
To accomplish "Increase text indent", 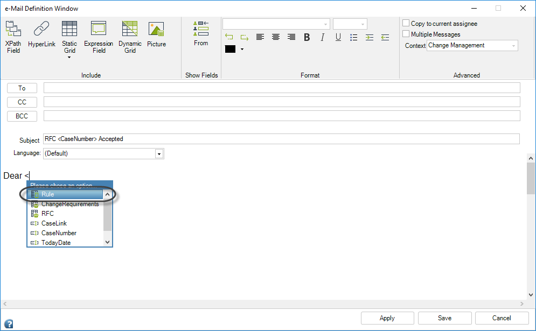I will coord(370,37).
